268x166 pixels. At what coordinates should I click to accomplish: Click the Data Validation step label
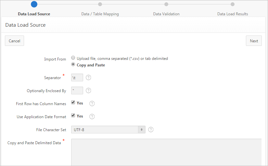[x=166, y=14]
